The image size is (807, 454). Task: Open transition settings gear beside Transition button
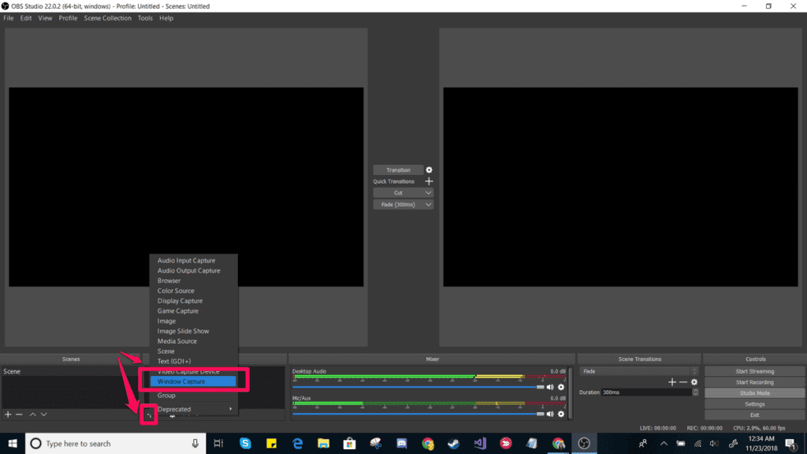tap(429, 170)
